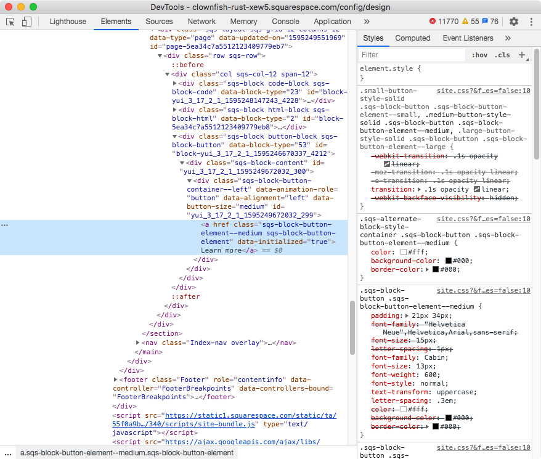Click the element.style rule block
541x459 pixels.
tap(444, 73)
